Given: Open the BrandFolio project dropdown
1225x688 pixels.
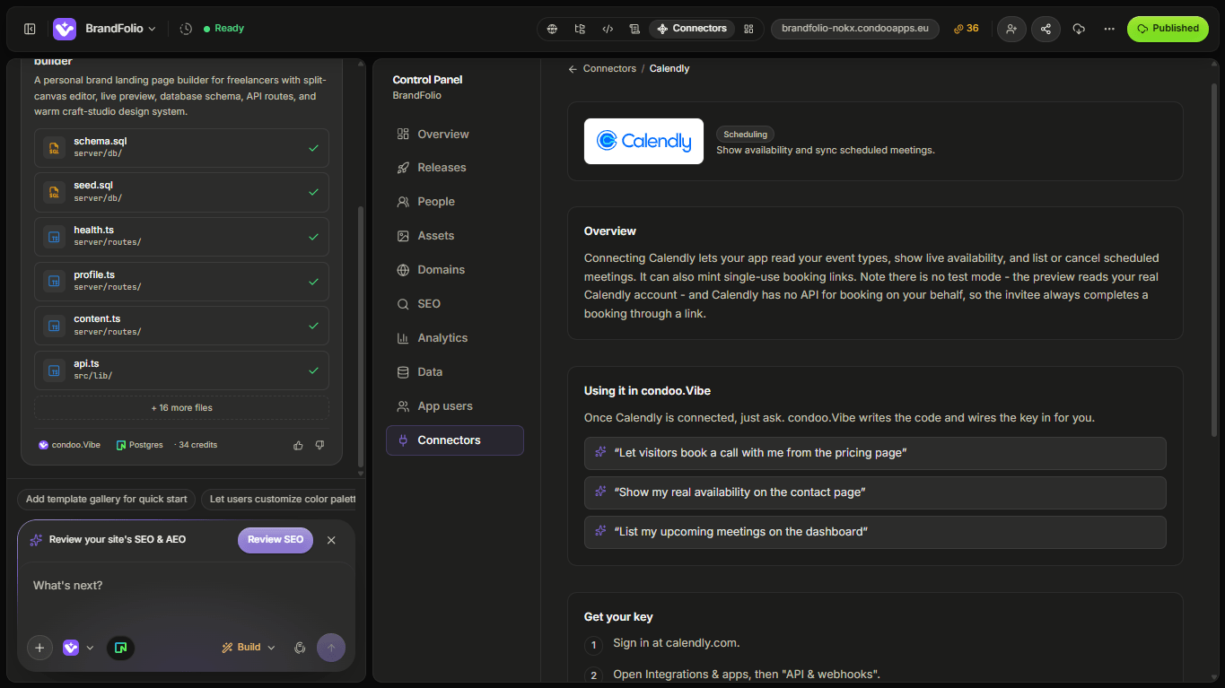Looking at the screenshot, I should 120,29.
